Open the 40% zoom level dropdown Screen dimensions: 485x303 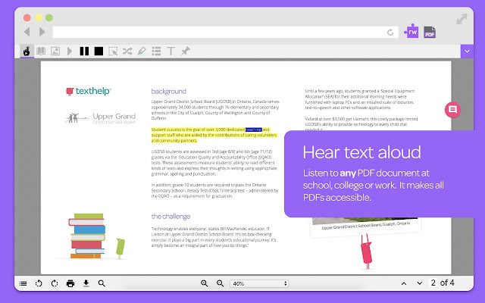pyautogui.click(x=259, y=283)
